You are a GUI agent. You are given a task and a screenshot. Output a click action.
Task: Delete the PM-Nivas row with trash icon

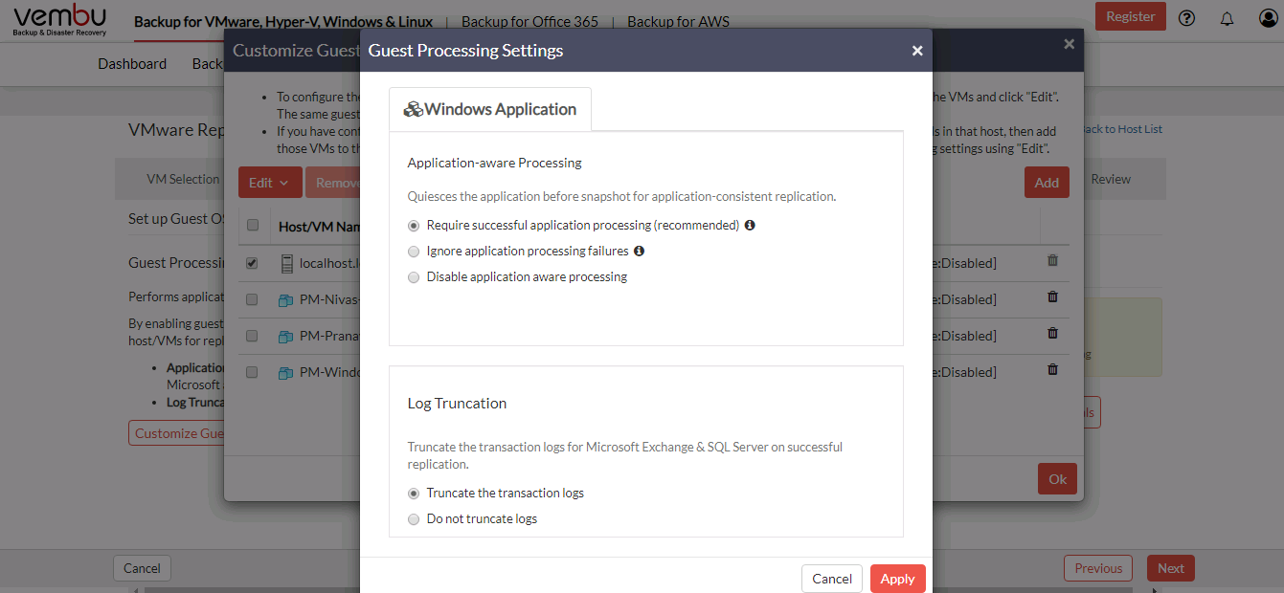click(1052, 296)
